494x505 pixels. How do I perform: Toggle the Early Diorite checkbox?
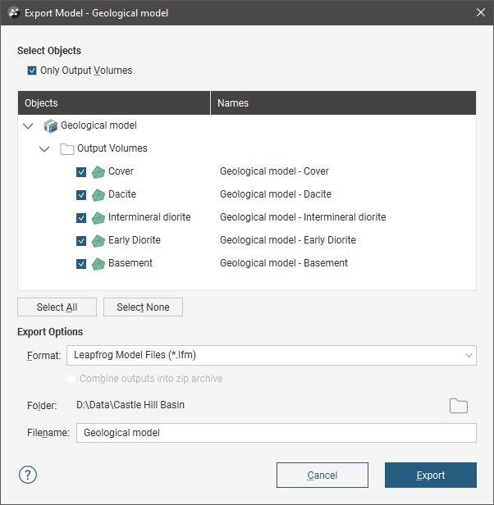(x=81, y=240)
